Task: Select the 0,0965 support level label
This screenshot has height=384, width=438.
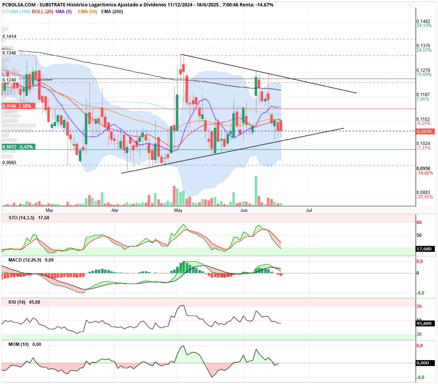Action: (x=9, y=163)
